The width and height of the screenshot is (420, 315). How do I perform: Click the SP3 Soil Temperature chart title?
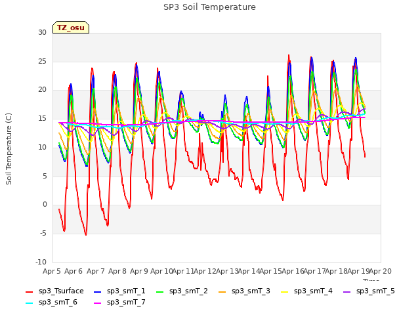tap(210, 7)
